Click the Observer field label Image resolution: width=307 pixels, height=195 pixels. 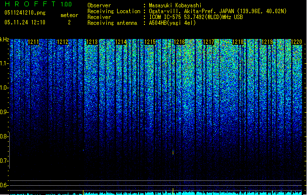(99, 5)
